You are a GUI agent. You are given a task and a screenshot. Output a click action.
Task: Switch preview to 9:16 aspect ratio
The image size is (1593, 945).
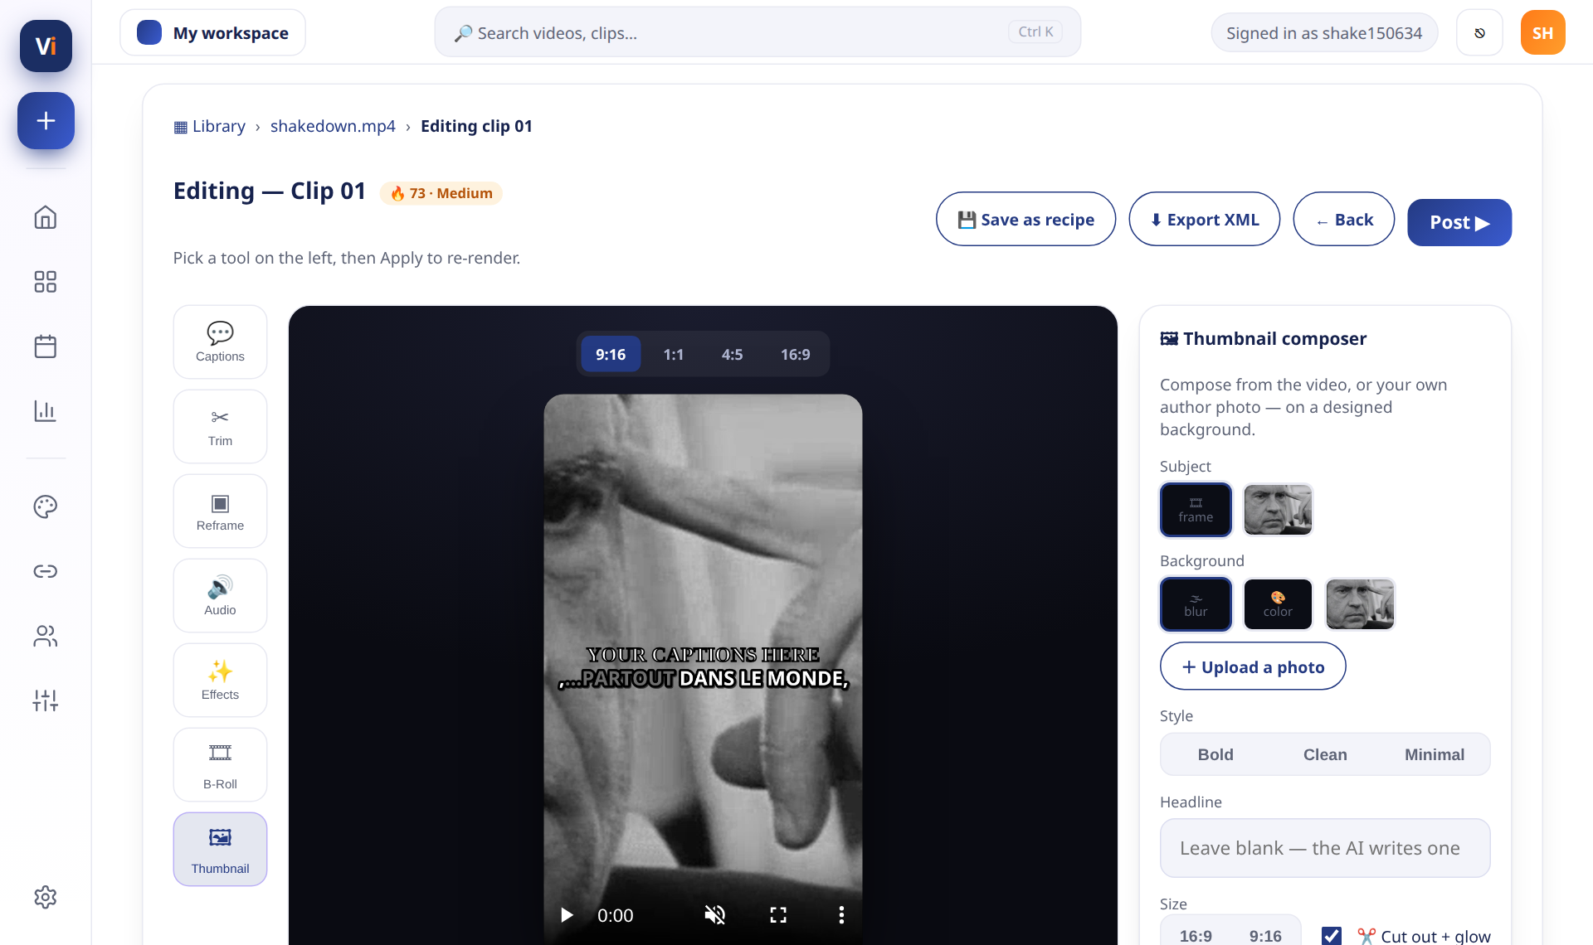coord(611,354)
